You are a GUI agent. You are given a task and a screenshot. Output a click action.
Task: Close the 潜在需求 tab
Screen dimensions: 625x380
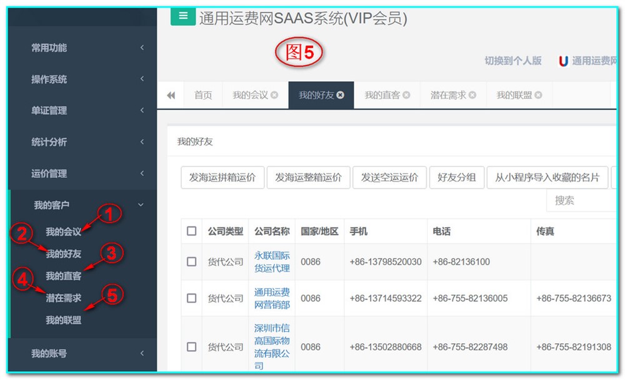(472, 95)
